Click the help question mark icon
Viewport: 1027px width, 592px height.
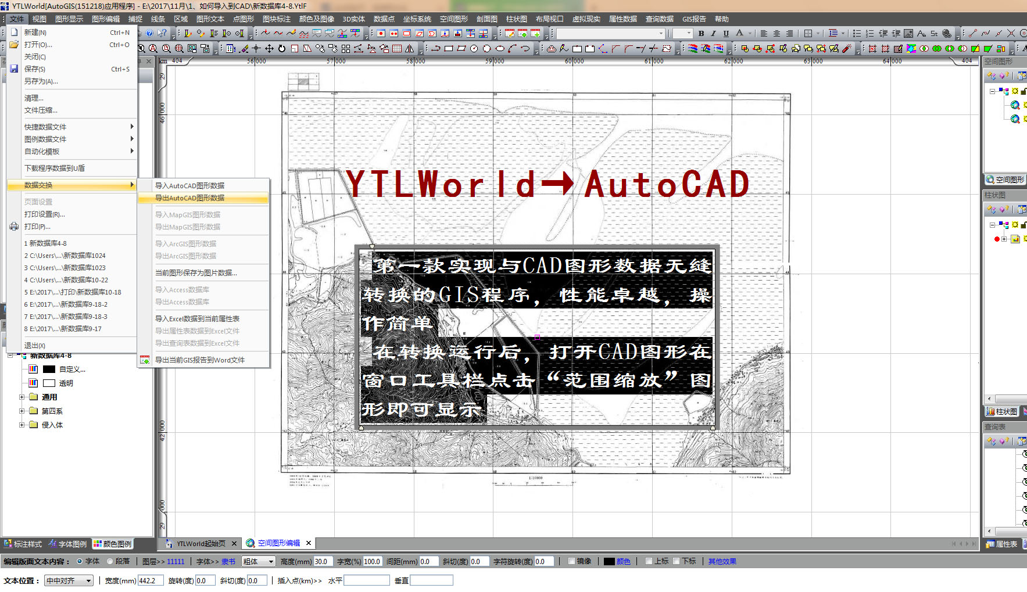pos(149,33)
